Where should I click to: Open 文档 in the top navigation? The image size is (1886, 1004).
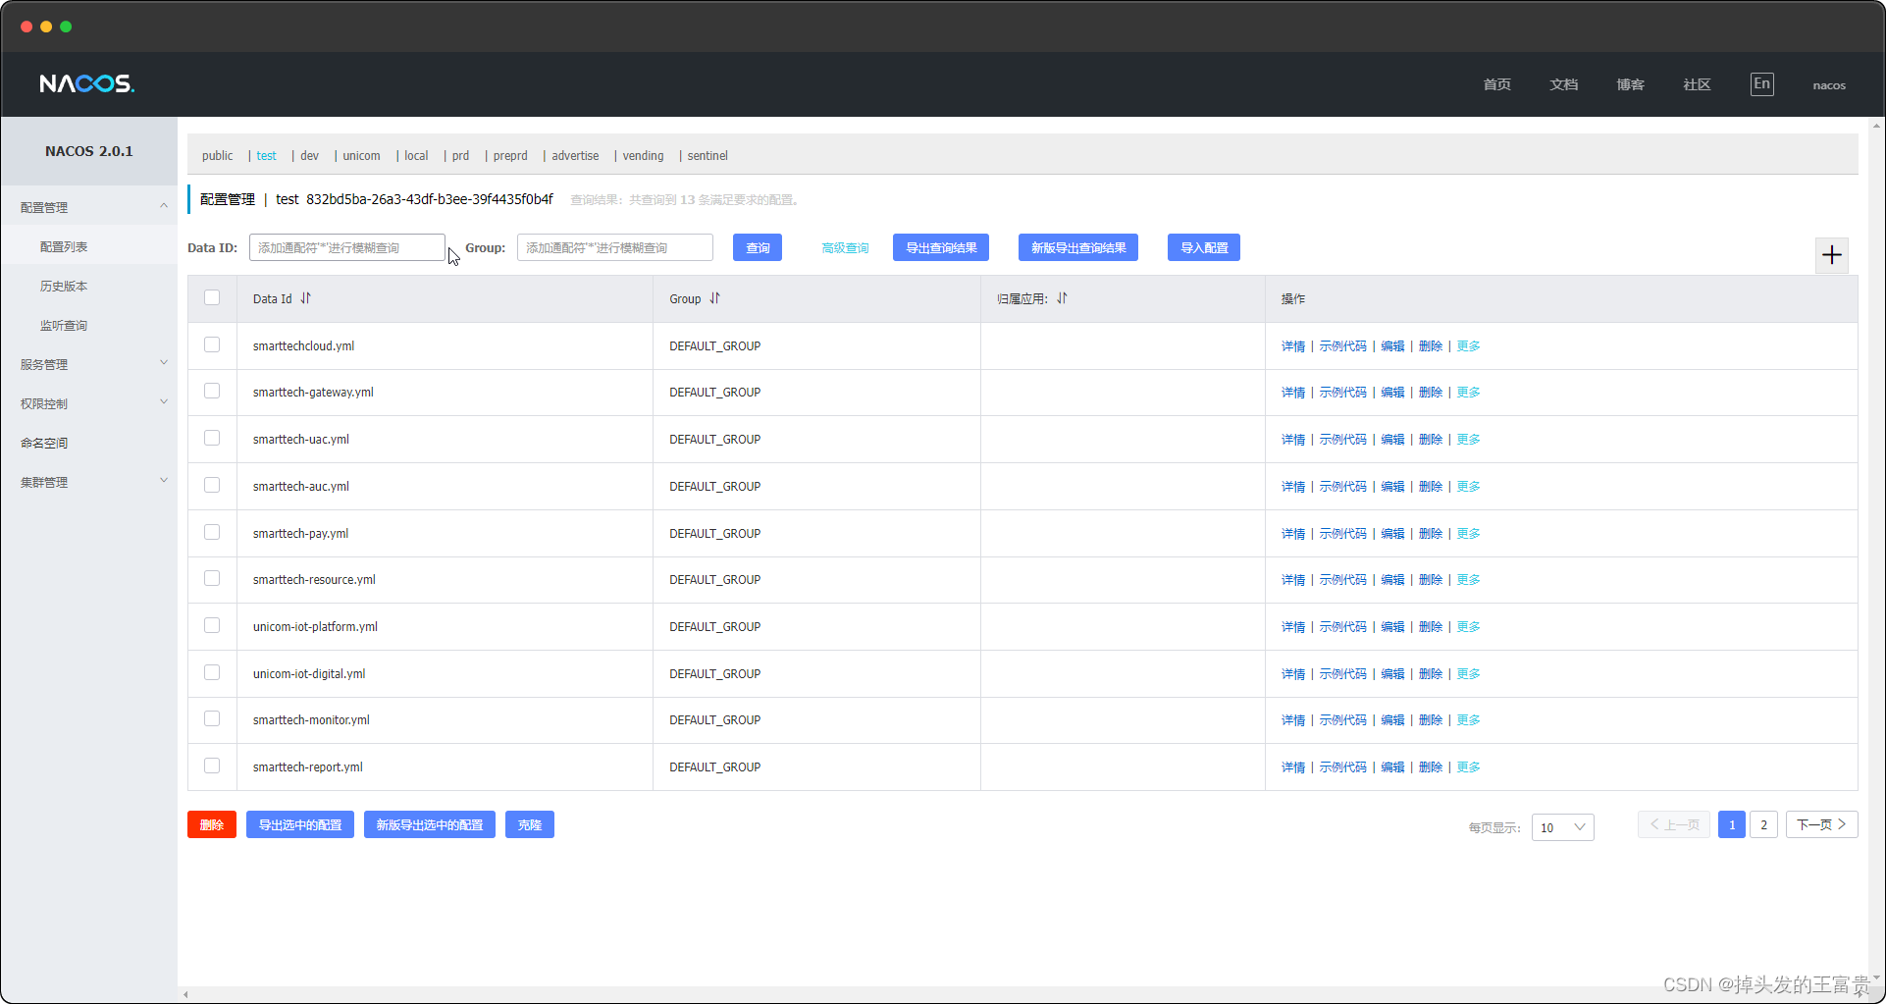(1563, 84)
